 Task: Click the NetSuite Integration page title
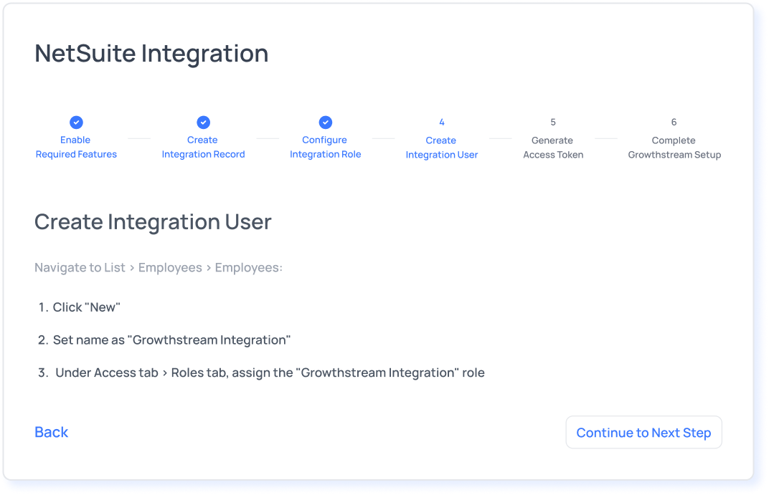pyautogui.click(x=151, y=54)
